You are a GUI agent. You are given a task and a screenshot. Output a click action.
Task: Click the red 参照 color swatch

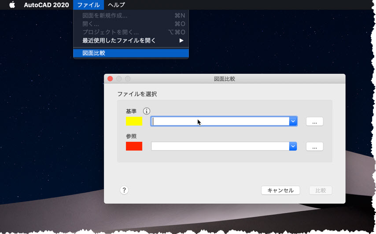tap(134, 146)
